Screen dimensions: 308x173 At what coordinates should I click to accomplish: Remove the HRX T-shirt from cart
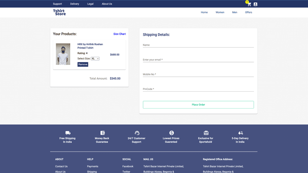click(x=83, y=64)
